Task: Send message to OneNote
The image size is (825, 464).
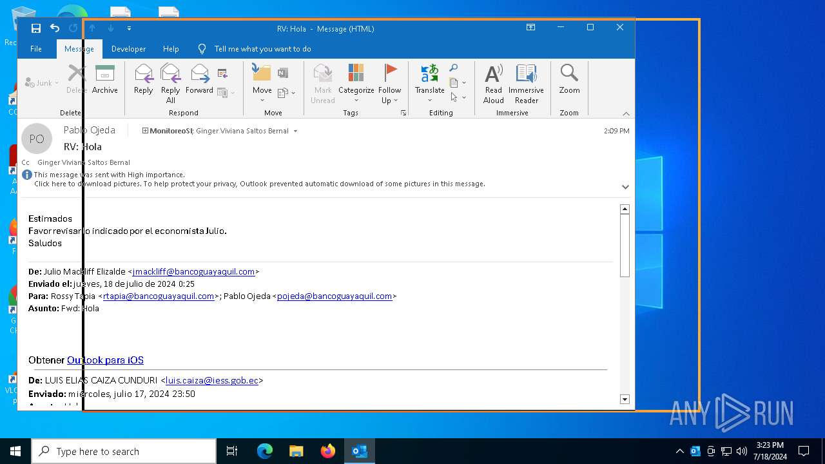Action: pyautogui.click(x=282, y=73)
